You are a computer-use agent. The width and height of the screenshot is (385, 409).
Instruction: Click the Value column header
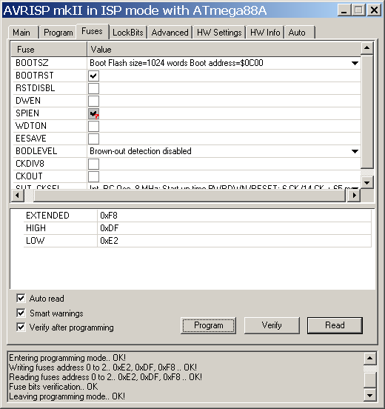click(224, 50)
